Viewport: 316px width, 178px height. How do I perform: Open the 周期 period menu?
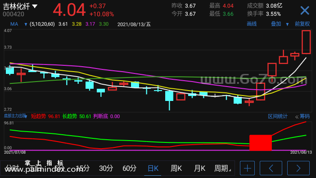point(222,169)
